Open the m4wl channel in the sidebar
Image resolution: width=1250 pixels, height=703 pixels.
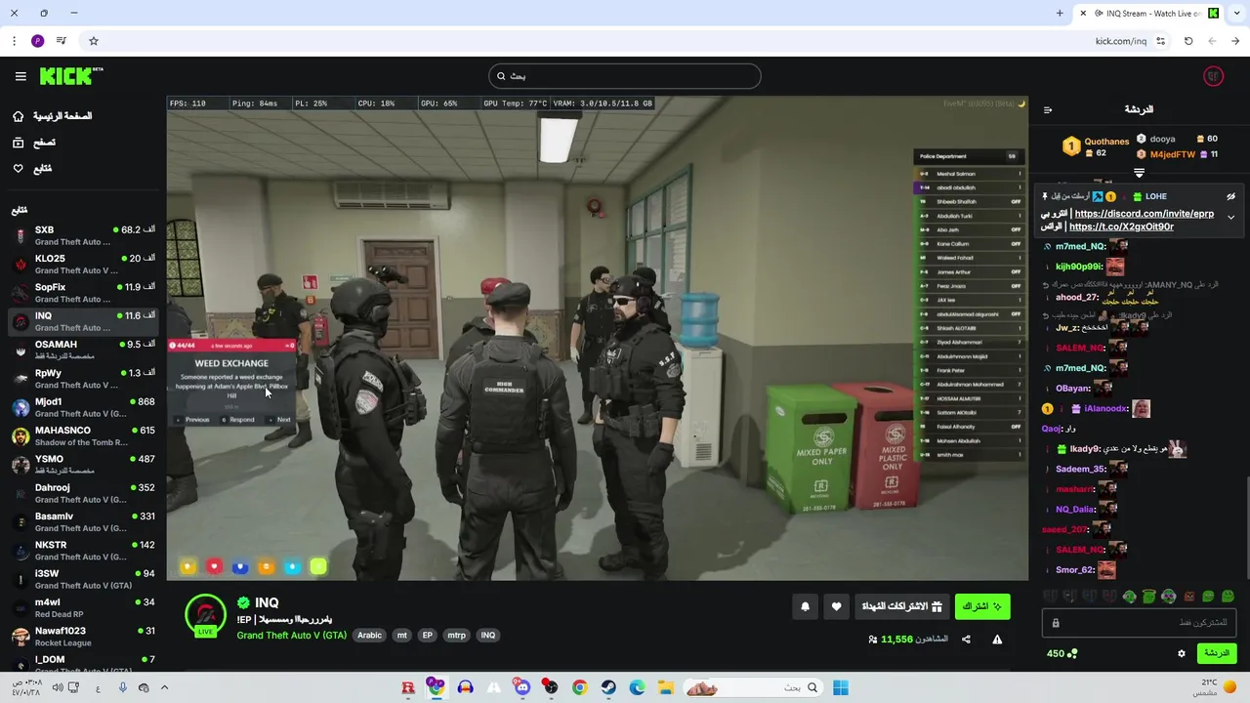(83, 607)
